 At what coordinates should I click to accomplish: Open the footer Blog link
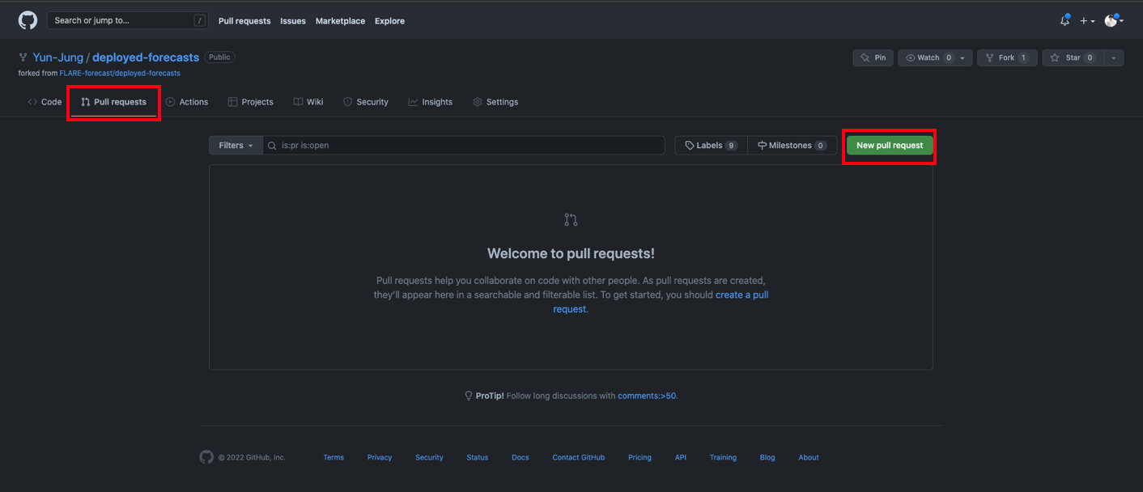tap(767, 457)
